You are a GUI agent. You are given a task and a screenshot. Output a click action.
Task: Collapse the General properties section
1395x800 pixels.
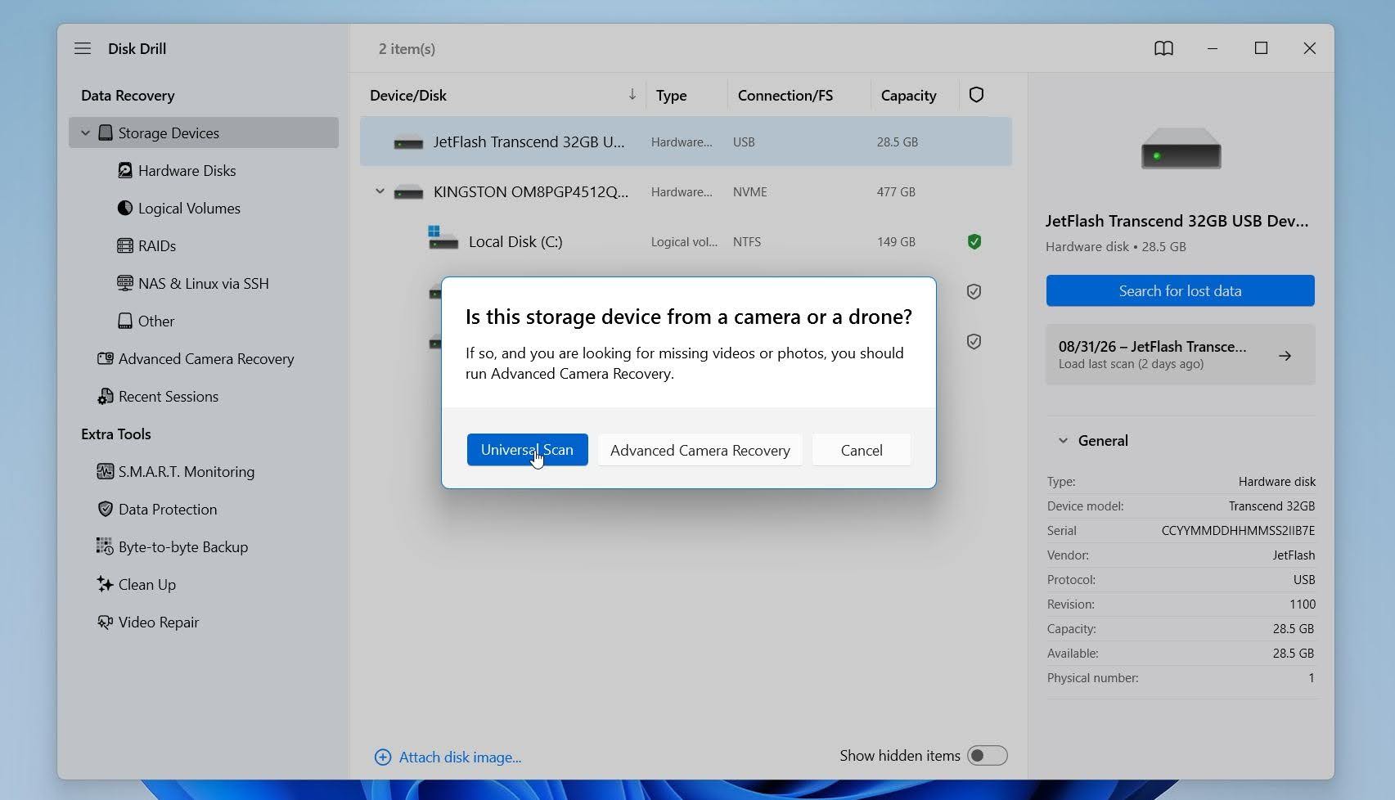click(1063, 440)
